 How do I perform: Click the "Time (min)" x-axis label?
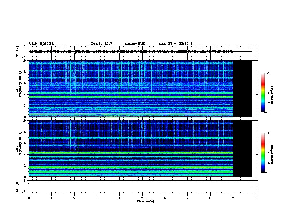(x=145, y=201)
